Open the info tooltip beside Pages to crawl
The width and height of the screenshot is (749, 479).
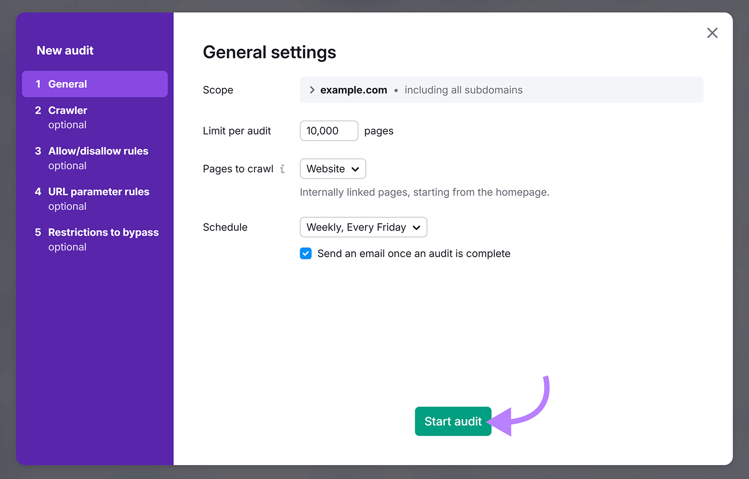283,169
